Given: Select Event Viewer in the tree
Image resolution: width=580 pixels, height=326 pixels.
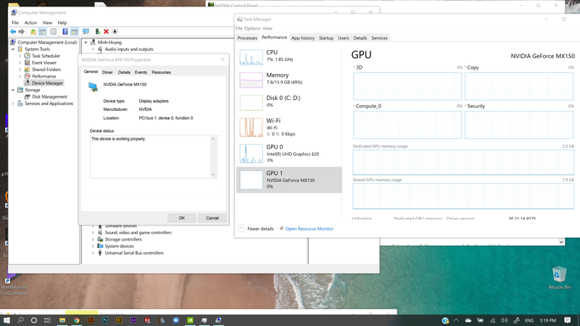Looking at the screenshot, I should 44,63.
